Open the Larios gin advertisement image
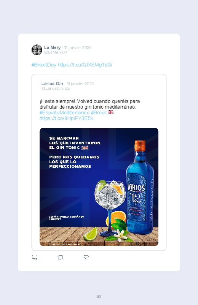The height and width of the screenshot is (305, 198). [x=99, y=187]
